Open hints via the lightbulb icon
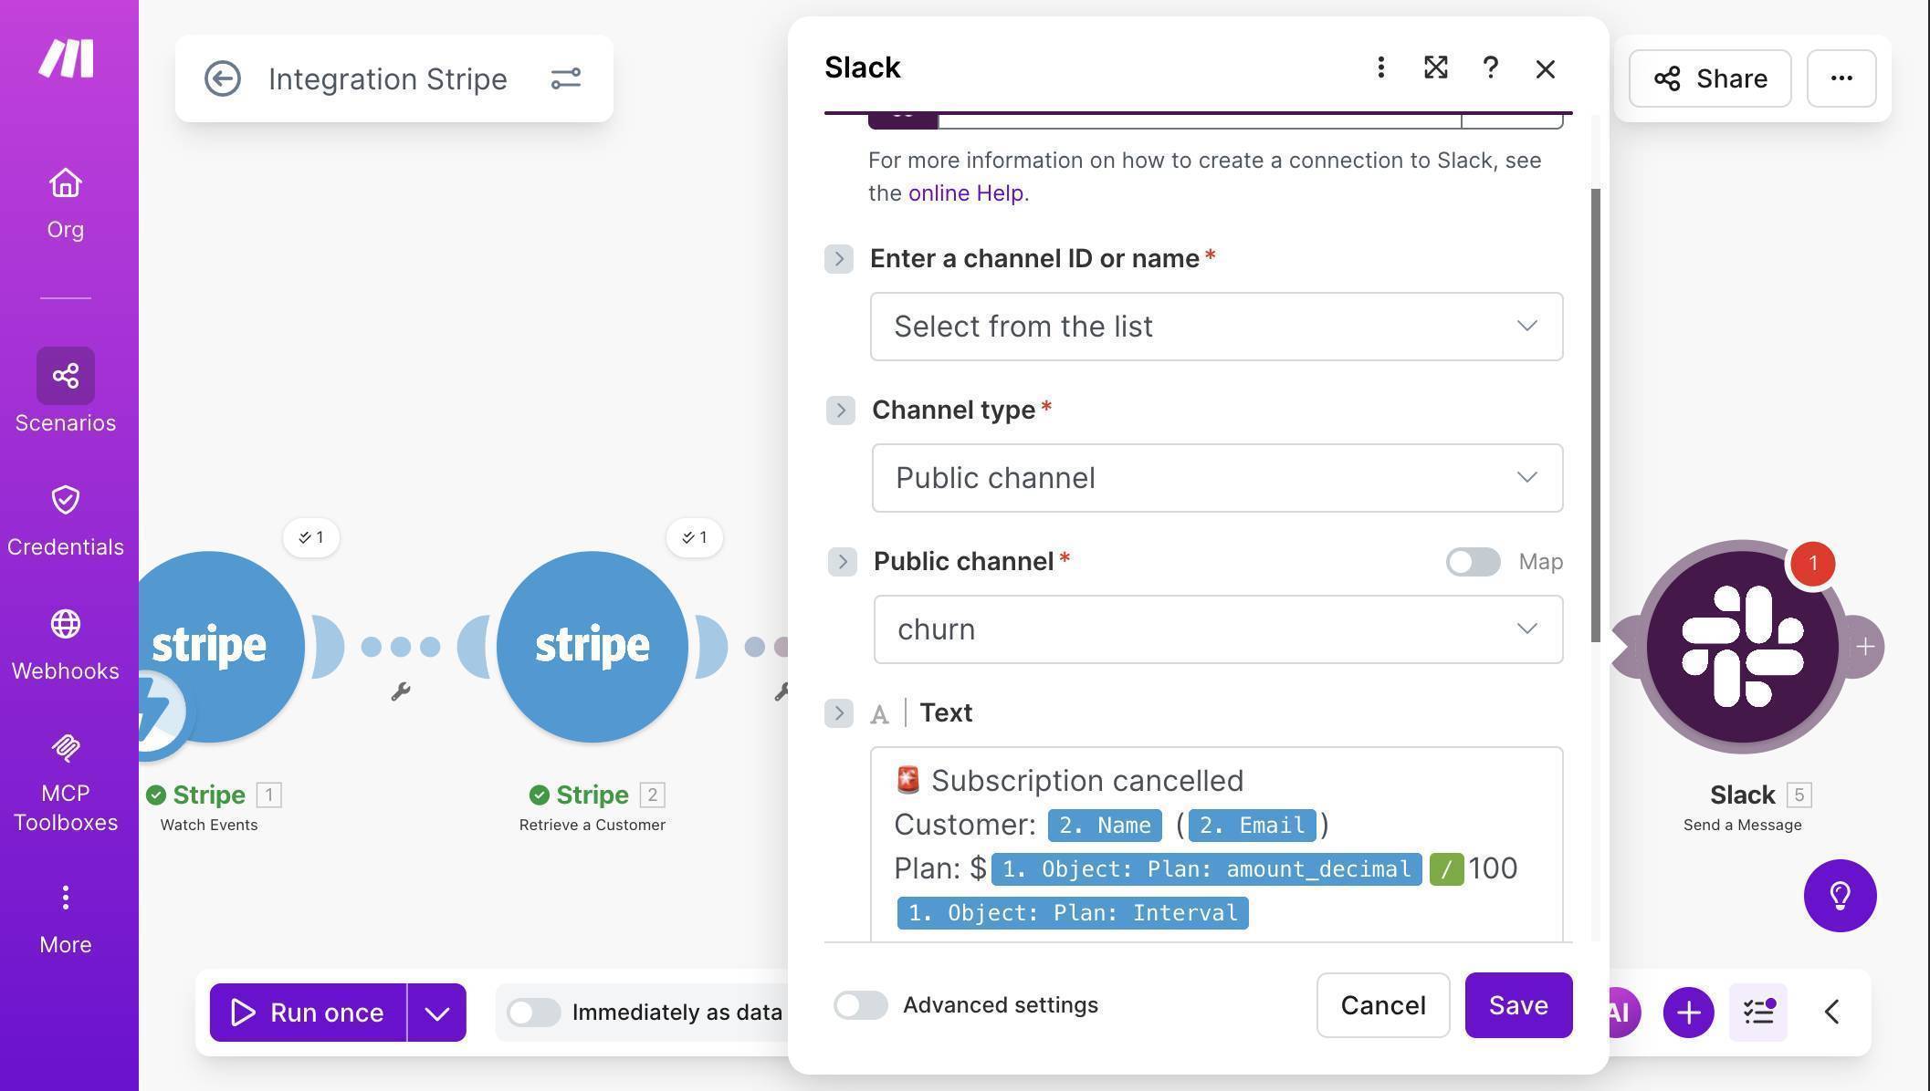Image resolution: width=1930 pixels, height=1091 pixels. click(x=1840, y=896)
